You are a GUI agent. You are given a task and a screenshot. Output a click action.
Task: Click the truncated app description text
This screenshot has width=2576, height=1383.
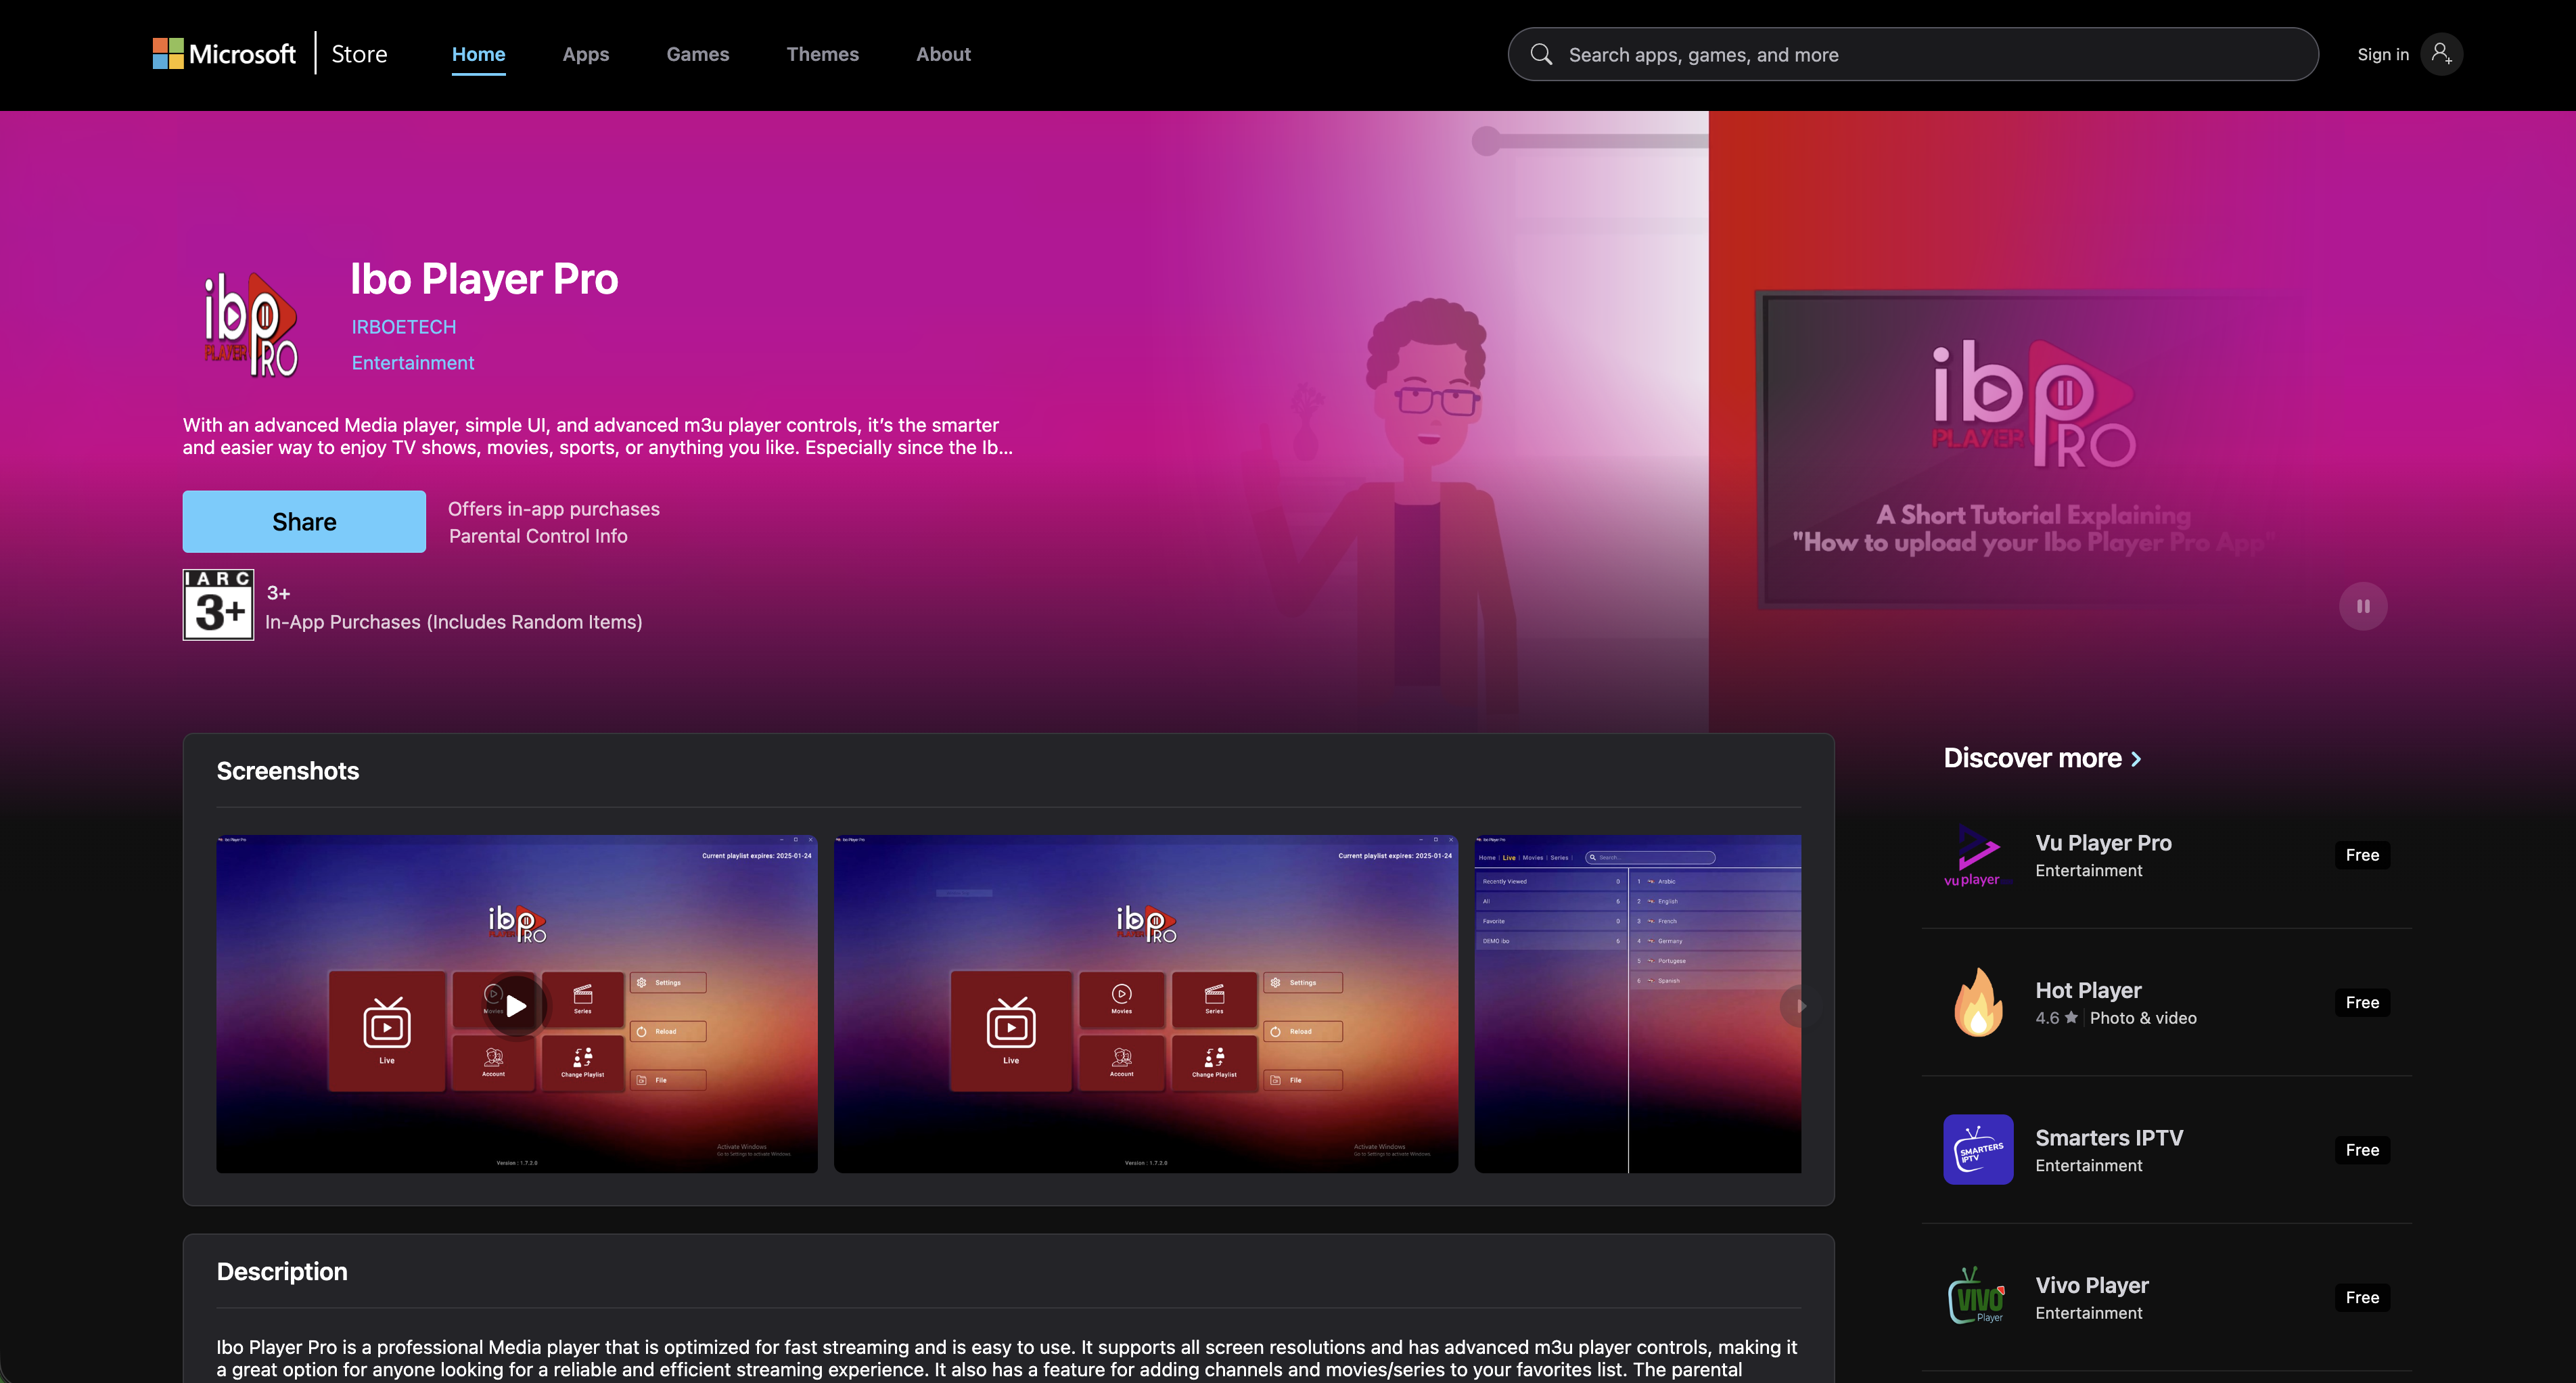coord(597,436)
